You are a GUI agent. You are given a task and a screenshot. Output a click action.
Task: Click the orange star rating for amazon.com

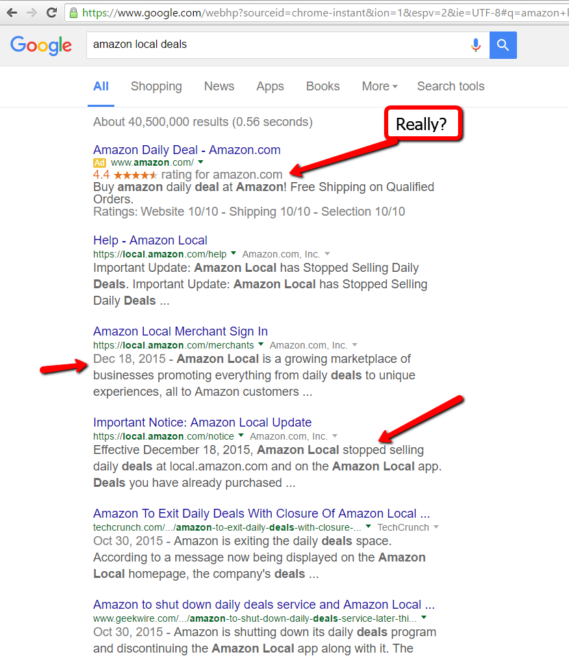pyautogui.click(x=135, y=175)
